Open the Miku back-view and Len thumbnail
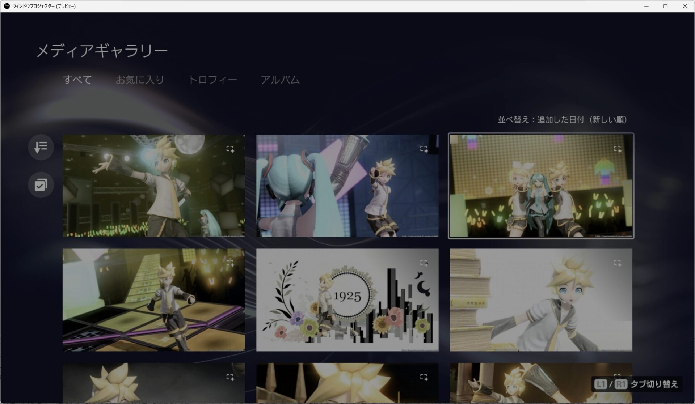The image size is (695, 404). pos(347,186)
